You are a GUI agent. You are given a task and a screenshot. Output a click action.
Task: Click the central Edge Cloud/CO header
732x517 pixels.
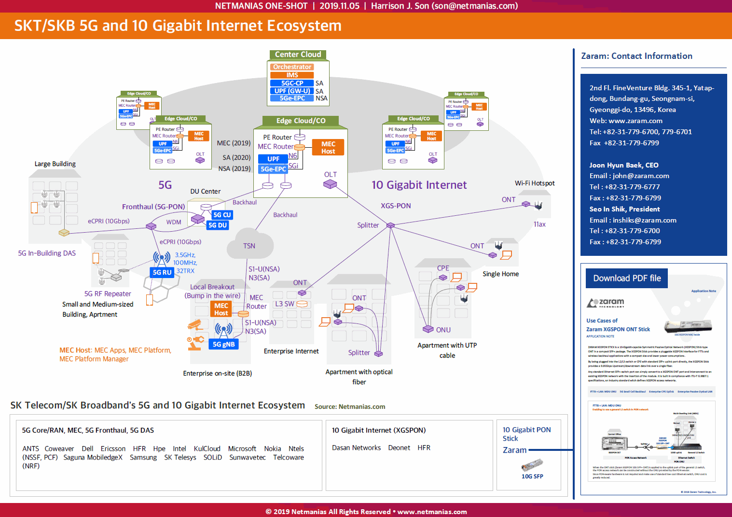pos(301,121)
